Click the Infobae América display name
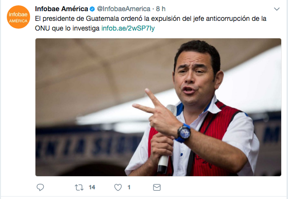 (62, 9)
